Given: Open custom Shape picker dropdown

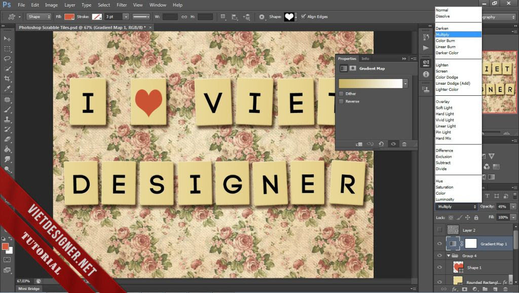Looking at the screenshot, I should (x=295, y=17).
